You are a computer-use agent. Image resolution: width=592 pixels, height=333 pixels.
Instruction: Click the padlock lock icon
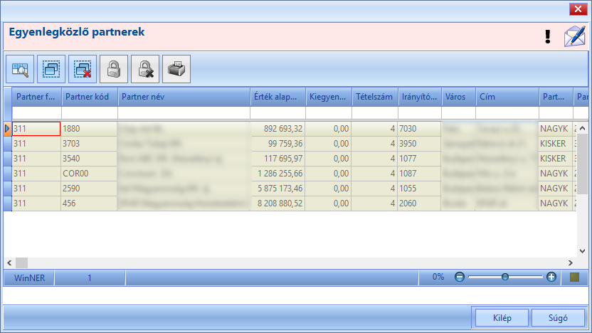[x=114, y=69]
